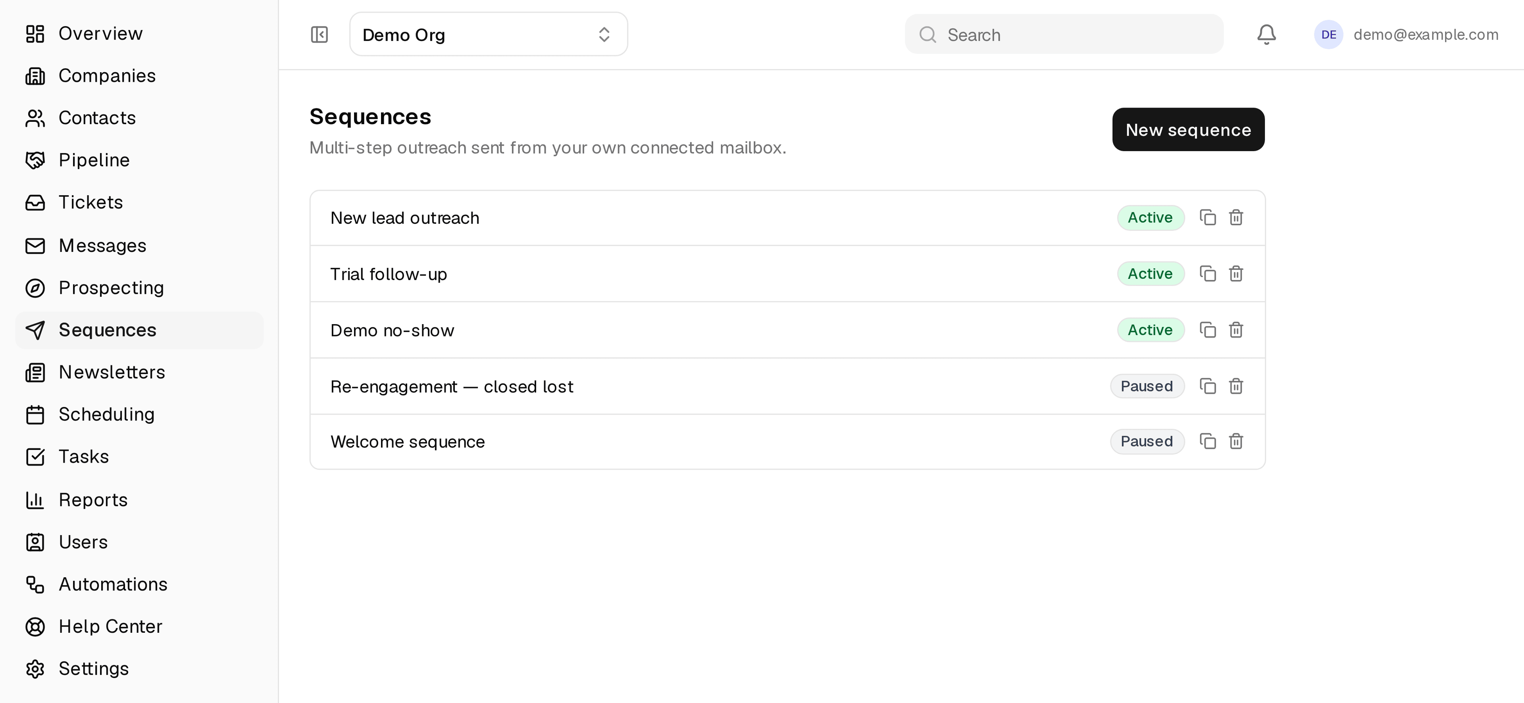Click the Active badge on Trial follow-up

tap(1150, 274)
